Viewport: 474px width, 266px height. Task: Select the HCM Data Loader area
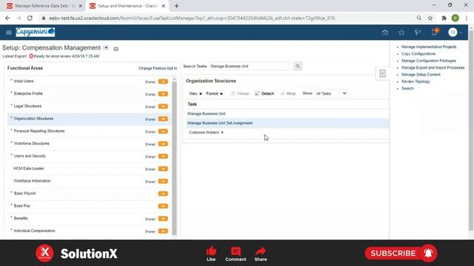point(29,168)
